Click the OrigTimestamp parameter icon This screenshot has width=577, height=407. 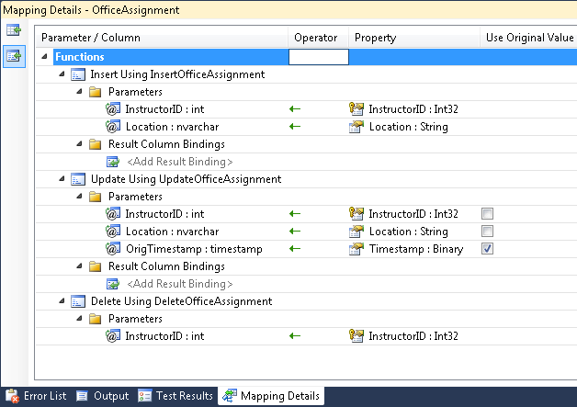[x=114, y=249]
